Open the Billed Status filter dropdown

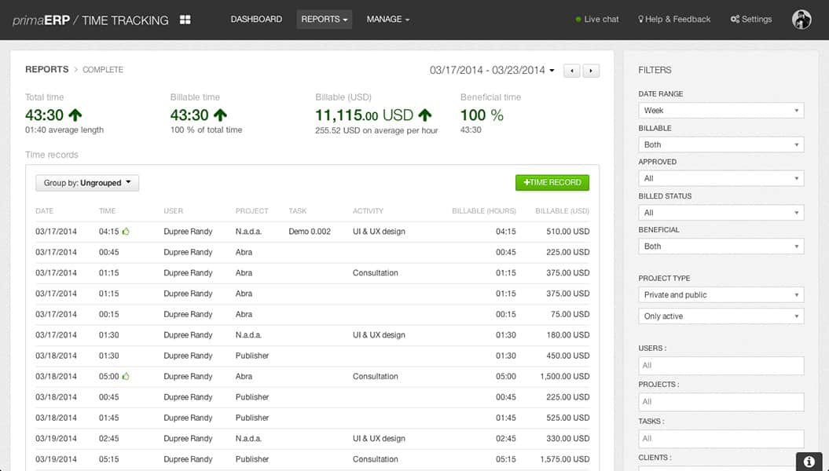click(x=721, y=213)
